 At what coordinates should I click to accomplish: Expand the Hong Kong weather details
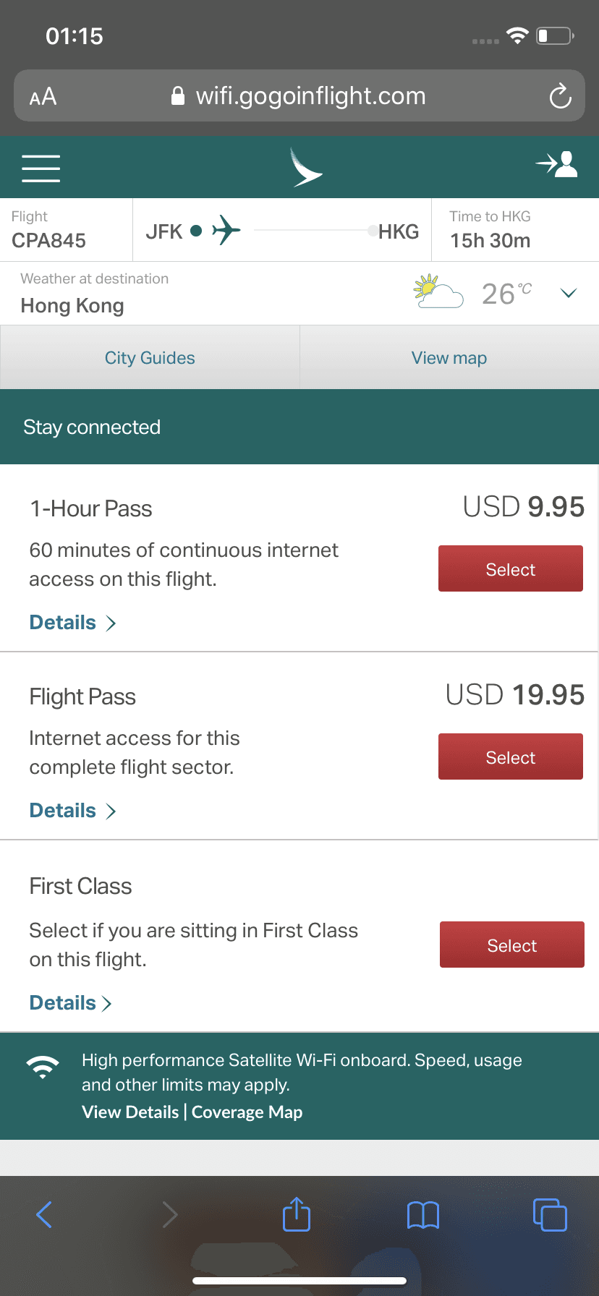point(569,293)
